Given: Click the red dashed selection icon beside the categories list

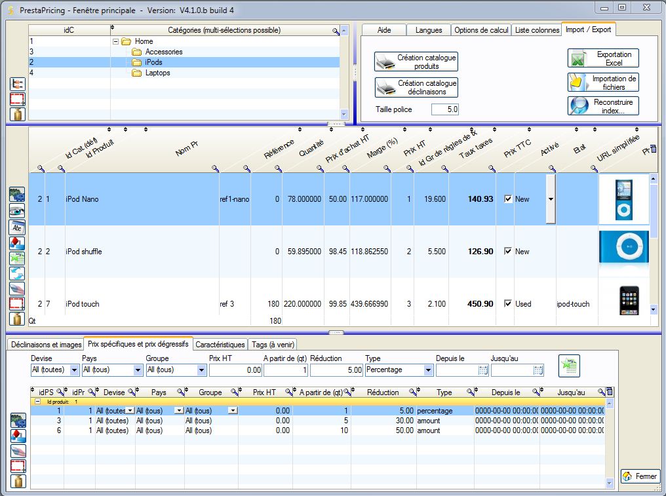Looking at the screenshot, I should click(x=18, y=100).
